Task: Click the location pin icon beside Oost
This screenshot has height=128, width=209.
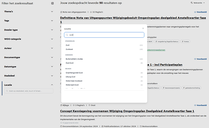Action: pyautogui.click(x=89, y=105)
